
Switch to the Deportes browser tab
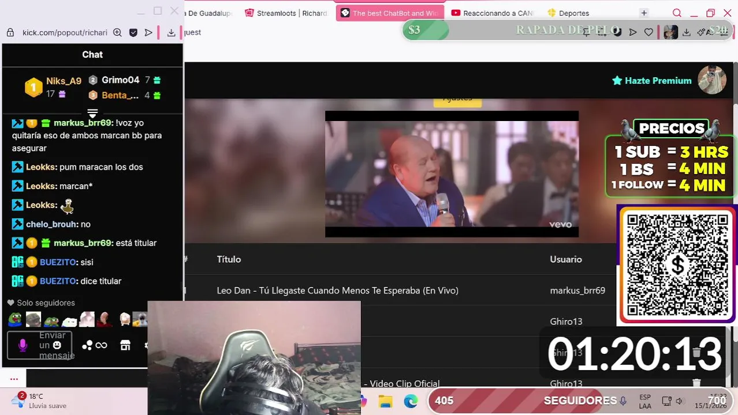point(569,13)
